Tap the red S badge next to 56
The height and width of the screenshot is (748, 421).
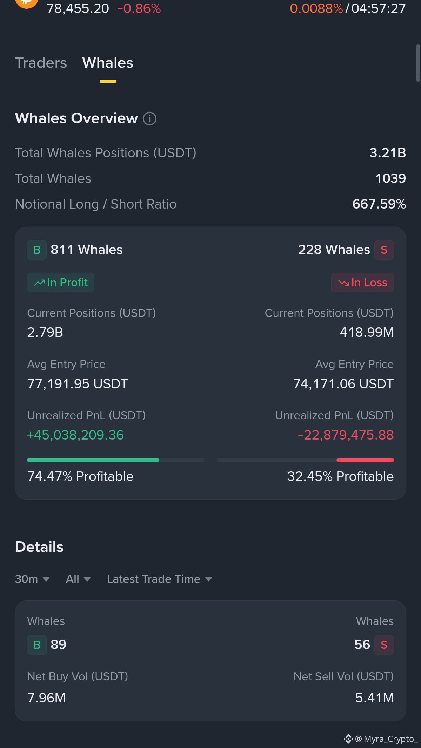(384, 645)
